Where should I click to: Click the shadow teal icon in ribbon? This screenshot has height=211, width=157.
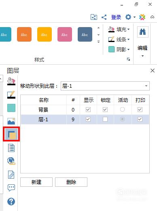pyautogui.click(x=111, y=49)
